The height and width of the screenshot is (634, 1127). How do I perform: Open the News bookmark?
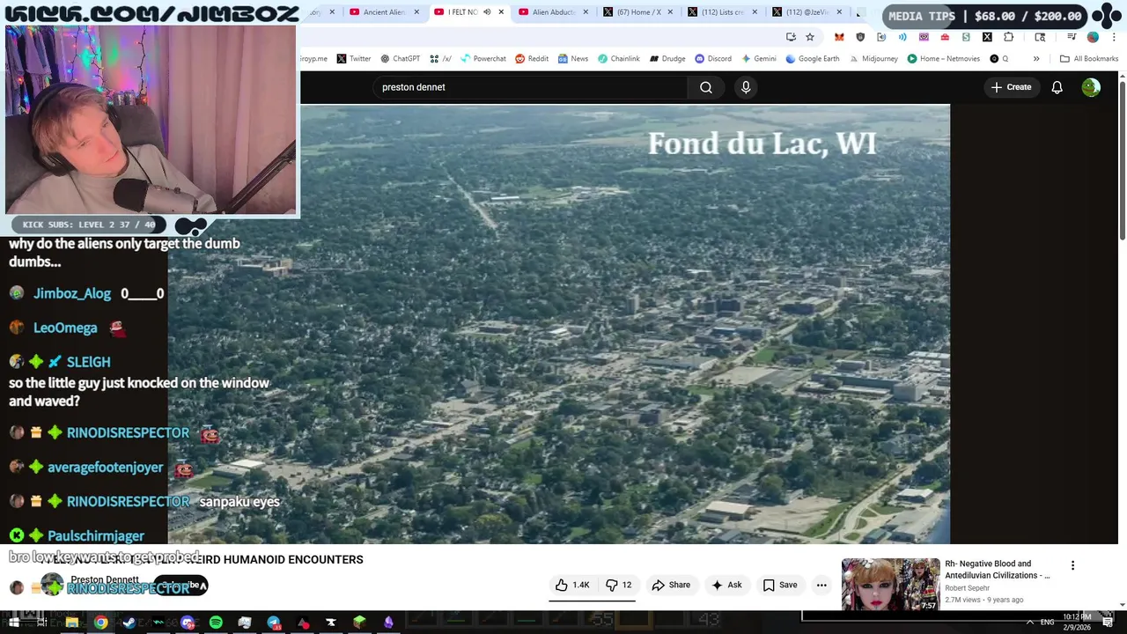[572, 59]
